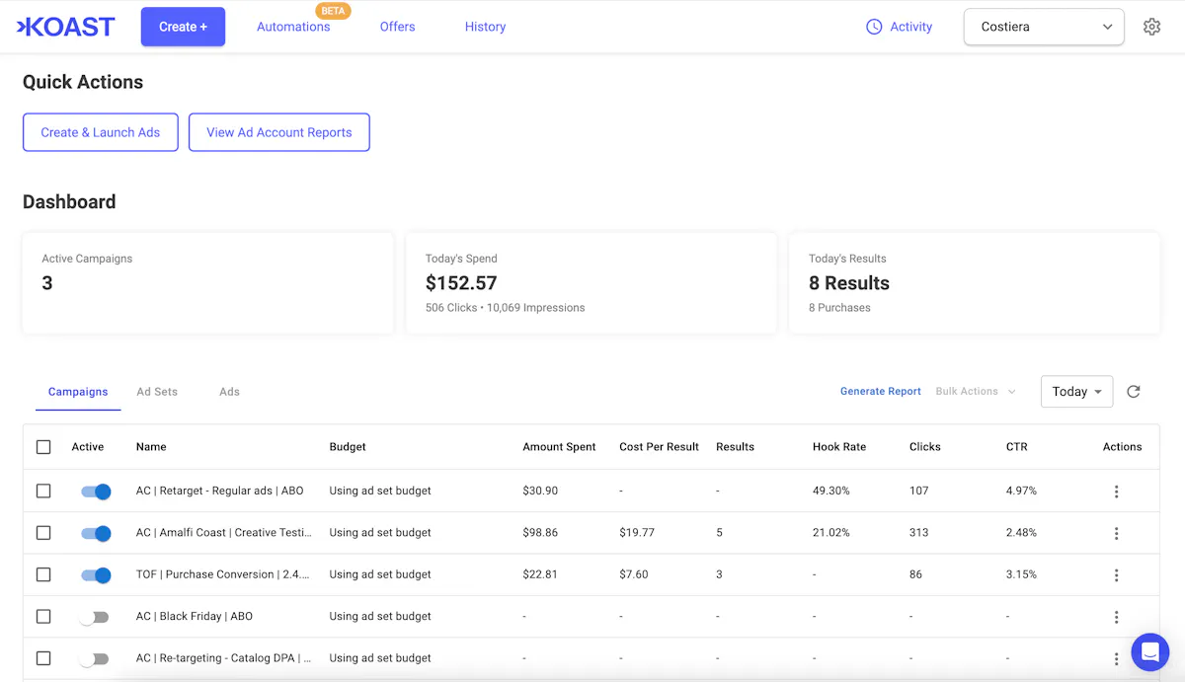Enable the Re-targeting Catalog DPA switch
Viewport: 1185px width, 682px height.
95,658
